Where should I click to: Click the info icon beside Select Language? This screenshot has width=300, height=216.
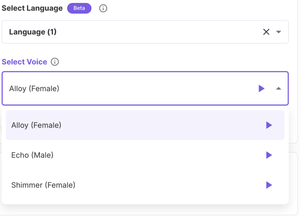pos(103,8)
